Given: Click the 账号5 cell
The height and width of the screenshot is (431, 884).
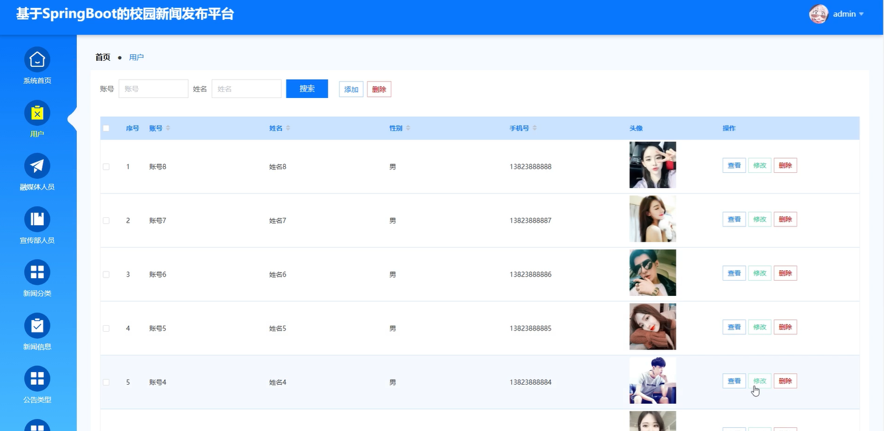Looking at the screenshot, I should [158, 328].
